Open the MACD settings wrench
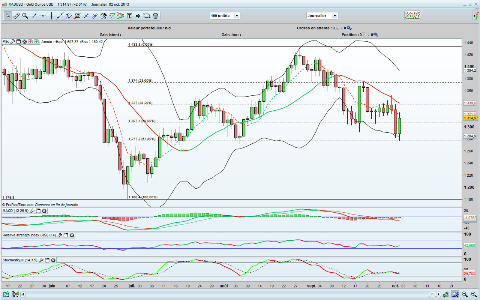 click(x=33, y=211)
